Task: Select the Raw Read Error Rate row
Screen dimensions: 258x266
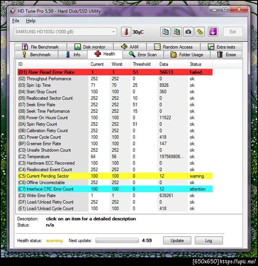Action: pos(115,72)
